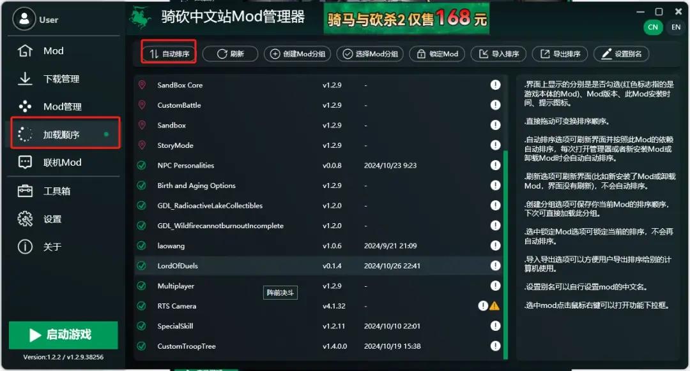Click Sandbox red pin icon
Image resolution: width=690 pixels, height=371 pixels.
pyautogui.click(x=142, y=125)
